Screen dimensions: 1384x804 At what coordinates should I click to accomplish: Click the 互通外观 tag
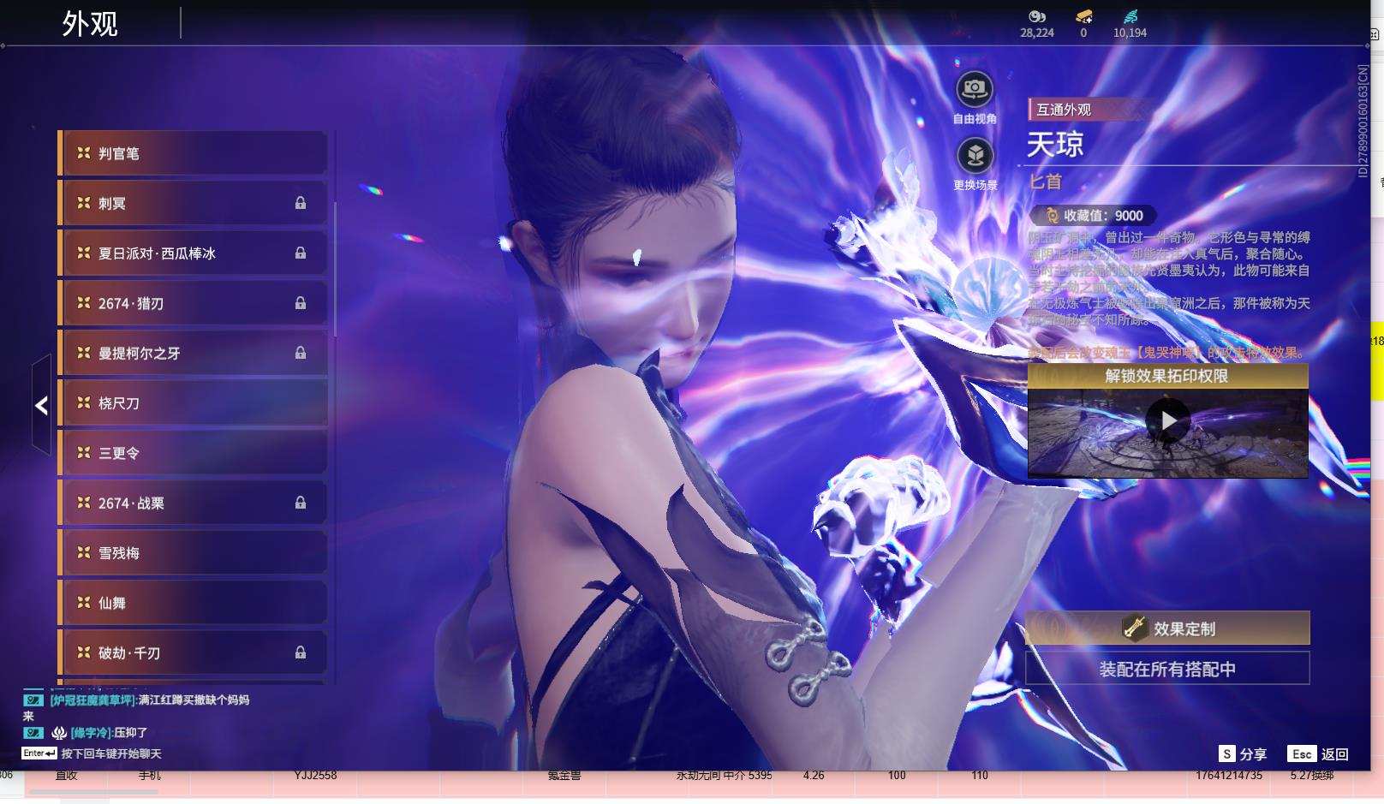pos(1064,110)
